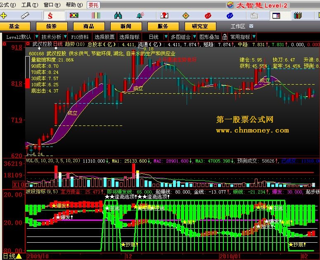Click the 选择股票 button
The image size is (320, 260).
pos(104,37)
